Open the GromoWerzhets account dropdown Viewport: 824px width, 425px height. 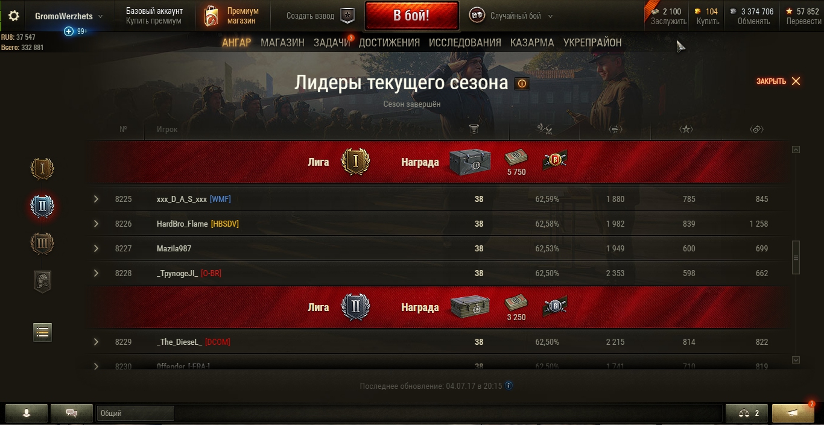(69, 16)
